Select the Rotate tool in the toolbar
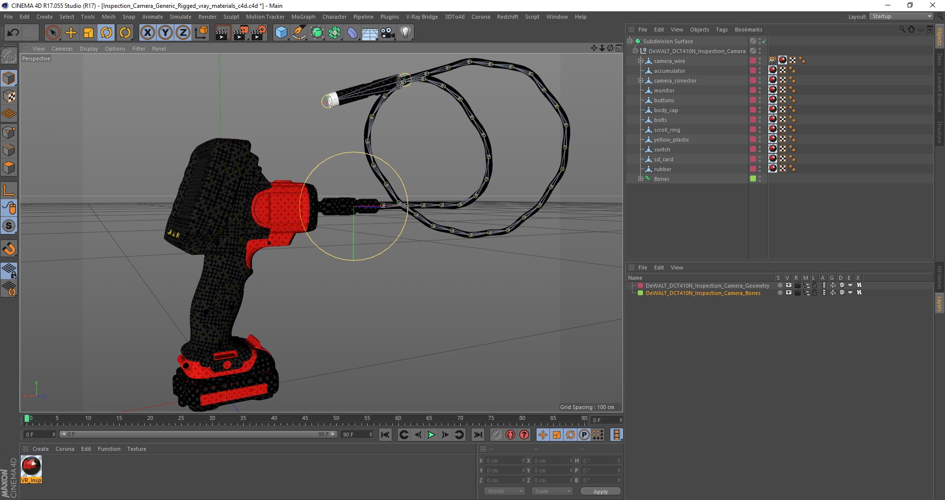This screenshot has width=945, height=500. pos(106,33)
